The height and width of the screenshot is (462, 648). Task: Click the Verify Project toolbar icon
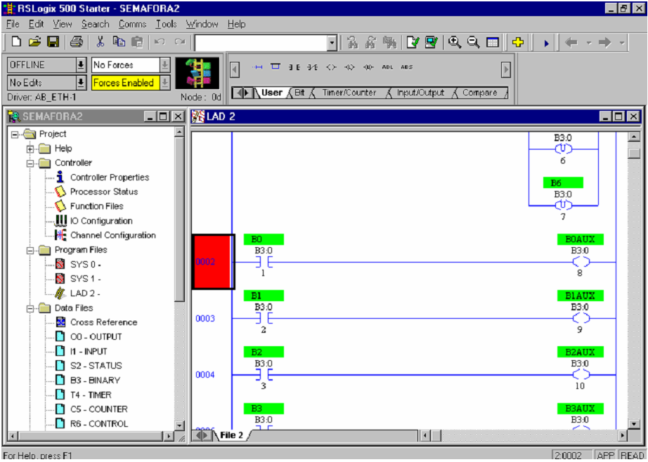432,42
